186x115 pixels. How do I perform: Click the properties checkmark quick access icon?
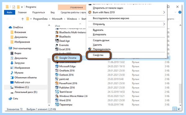coord(14,7)
